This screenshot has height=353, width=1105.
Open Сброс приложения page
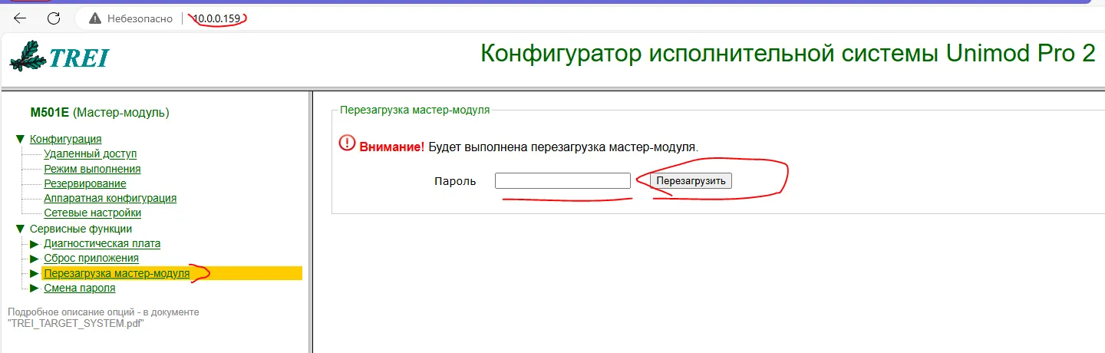point(91,259)
